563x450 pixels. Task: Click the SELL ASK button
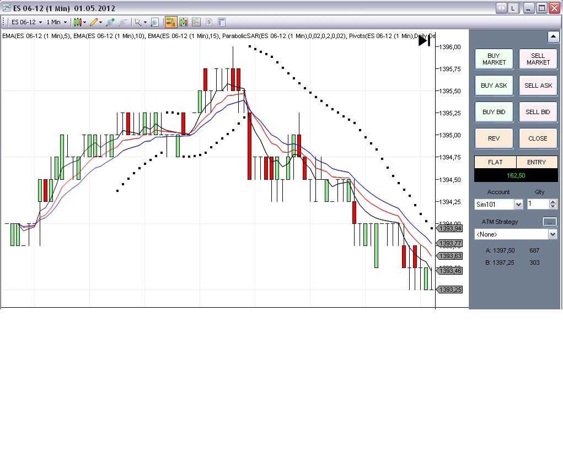point(538,85)
